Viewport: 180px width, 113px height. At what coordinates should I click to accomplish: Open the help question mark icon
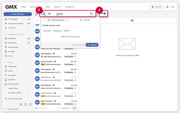click(30, 104)
